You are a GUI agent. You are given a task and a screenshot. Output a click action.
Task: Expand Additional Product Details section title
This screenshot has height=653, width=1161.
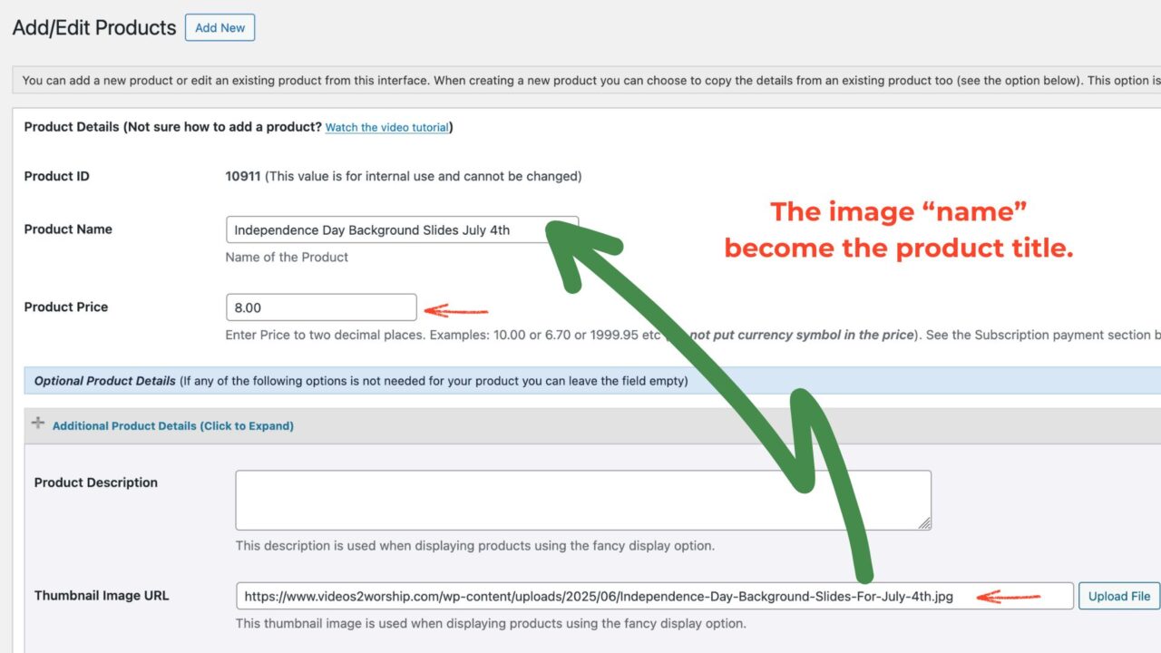(172, 425)
